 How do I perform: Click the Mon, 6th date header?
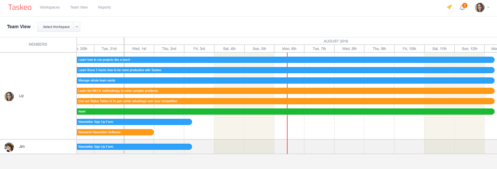pyautogui.click(x=289, y=49)
